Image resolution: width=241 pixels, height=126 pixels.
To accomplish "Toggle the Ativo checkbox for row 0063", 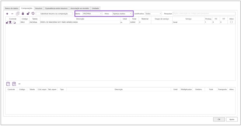I will coord(231,22).
